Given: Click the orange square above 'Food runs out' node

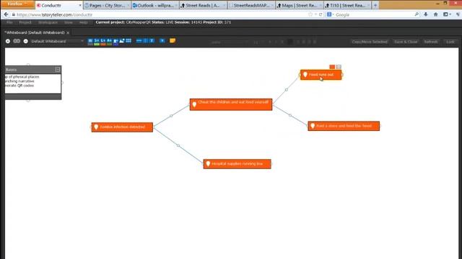Looking at the screenshot, I should point(332,67).
